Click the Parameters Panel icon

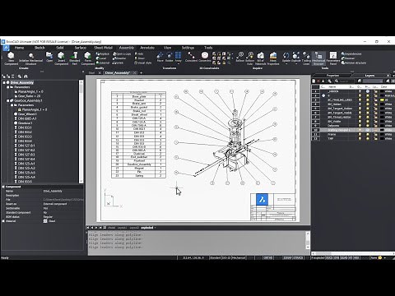point(333,55)
